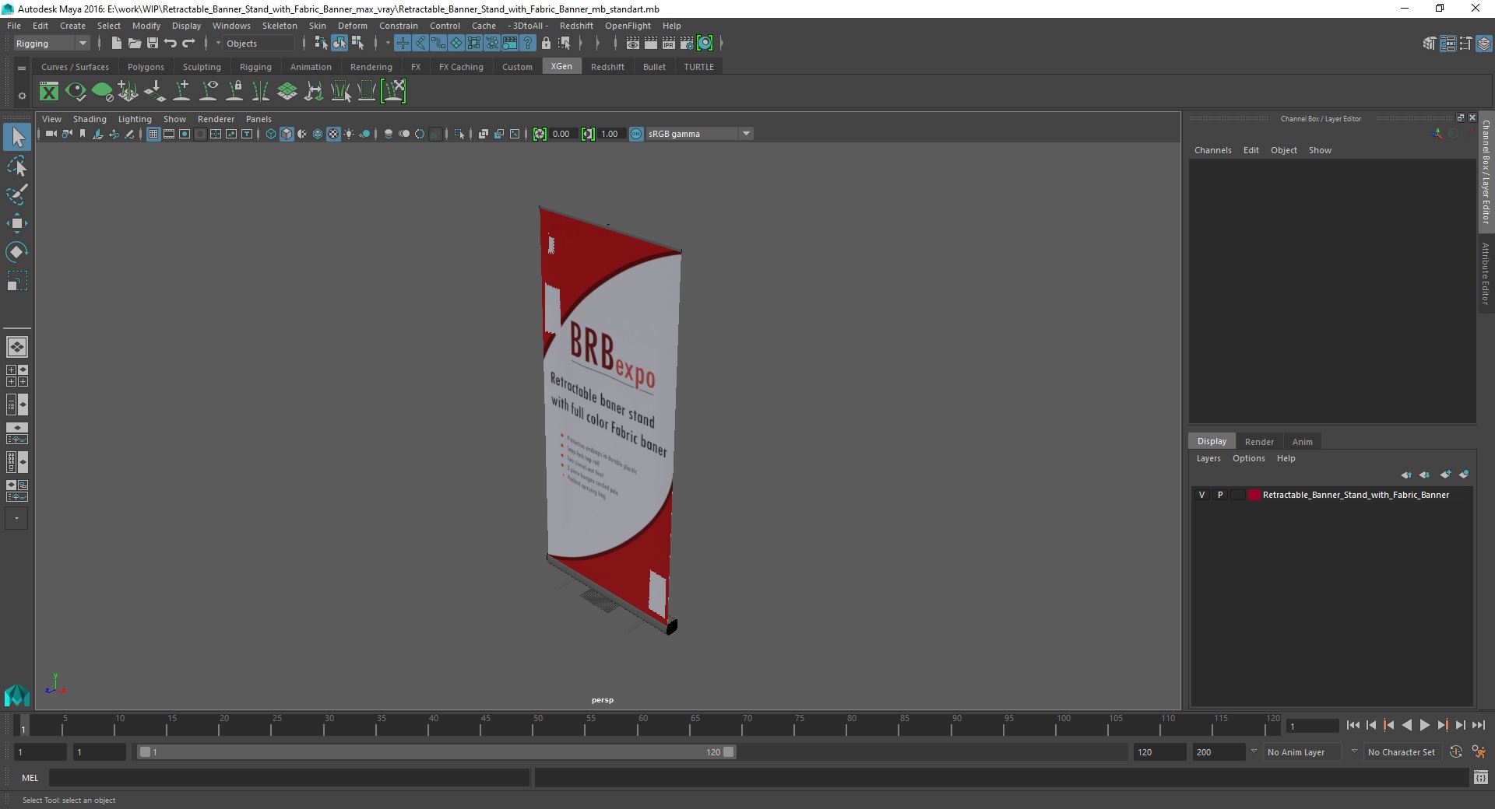This screenshot has width=1495, height=809.
Task: Open a scene via folder icon
Action: (x=134, y=44)
